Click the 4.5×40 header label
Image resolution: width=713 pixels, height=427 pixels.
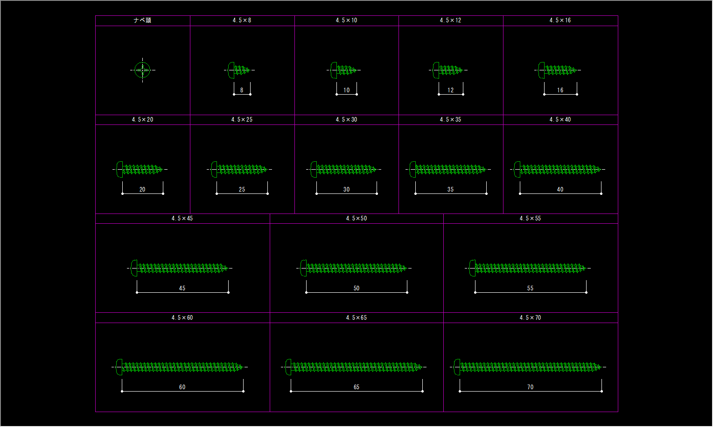[560, 120]
